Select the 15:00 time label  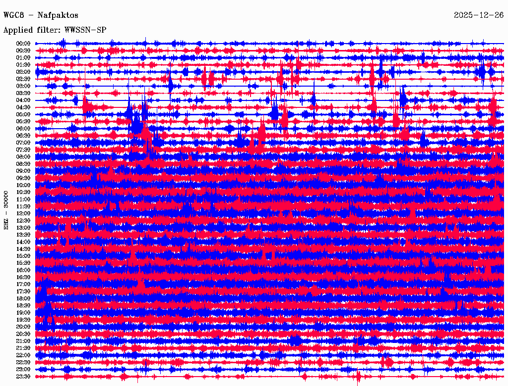click(23, 256)
